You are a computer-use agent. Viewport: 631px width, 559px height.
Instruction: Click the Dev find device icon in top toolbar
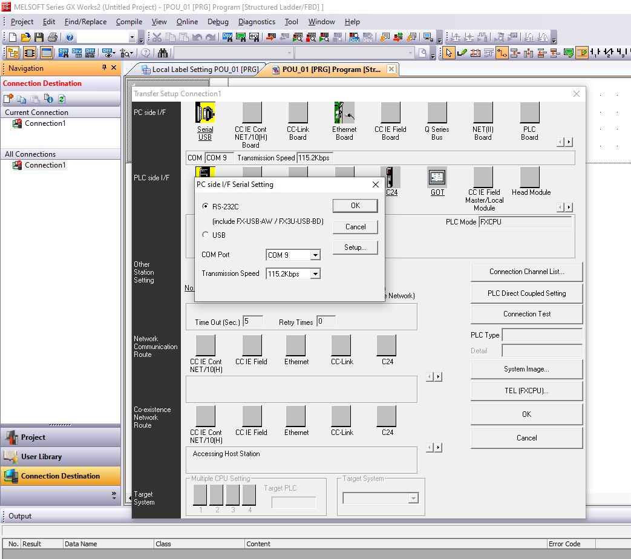click(227, 38)
